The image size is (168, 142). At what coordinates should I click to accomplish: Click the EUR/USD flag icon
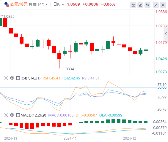tap(7, 4)
